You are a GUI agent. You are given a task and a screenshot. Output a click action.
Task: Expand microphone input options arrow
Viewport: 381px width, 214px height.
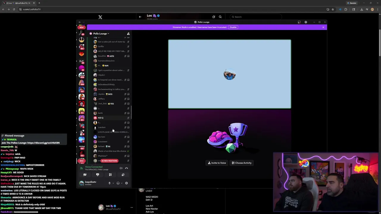coord(113,183)
